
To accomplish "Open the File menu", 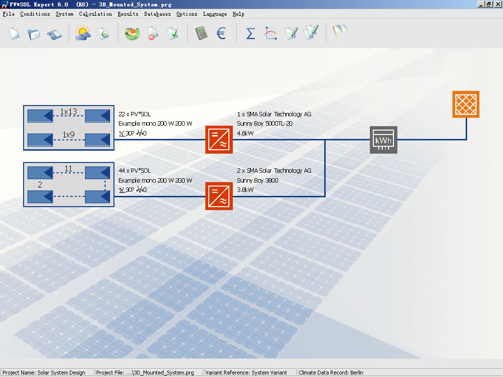I will click(x=9, y=14).
